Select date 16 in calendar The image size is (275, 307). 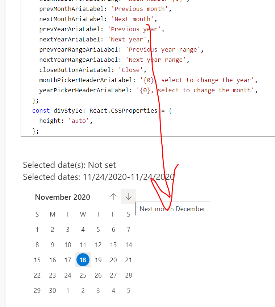[52, 260]
